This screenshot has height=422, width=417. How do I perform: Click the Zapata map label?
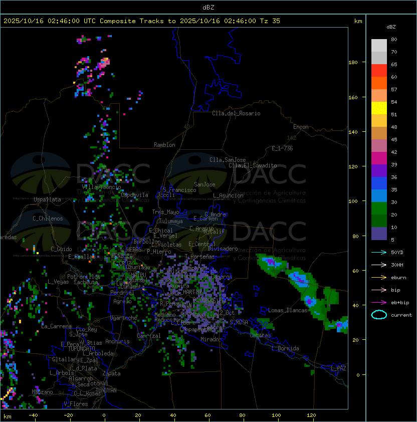coord(111,373)
